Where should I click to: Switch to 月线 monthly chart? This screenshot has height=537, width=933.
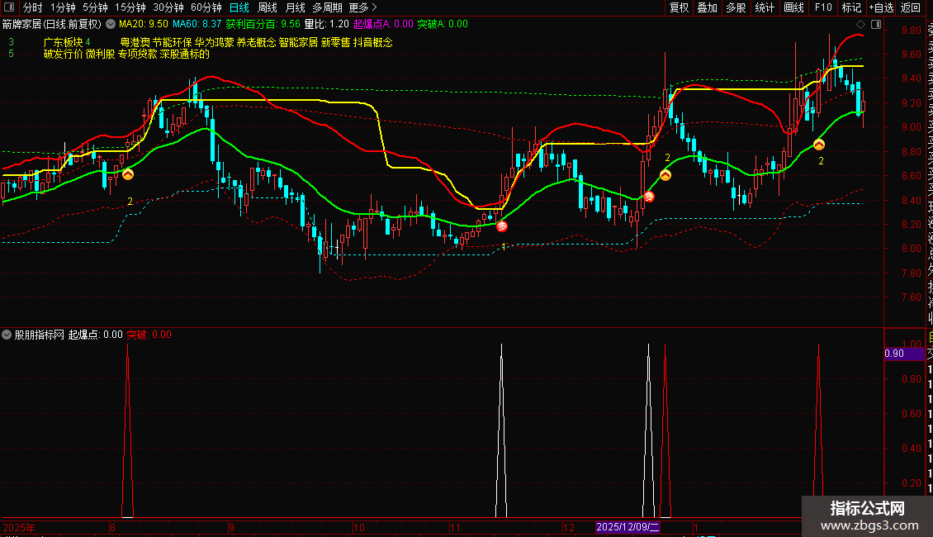(295, 7)
